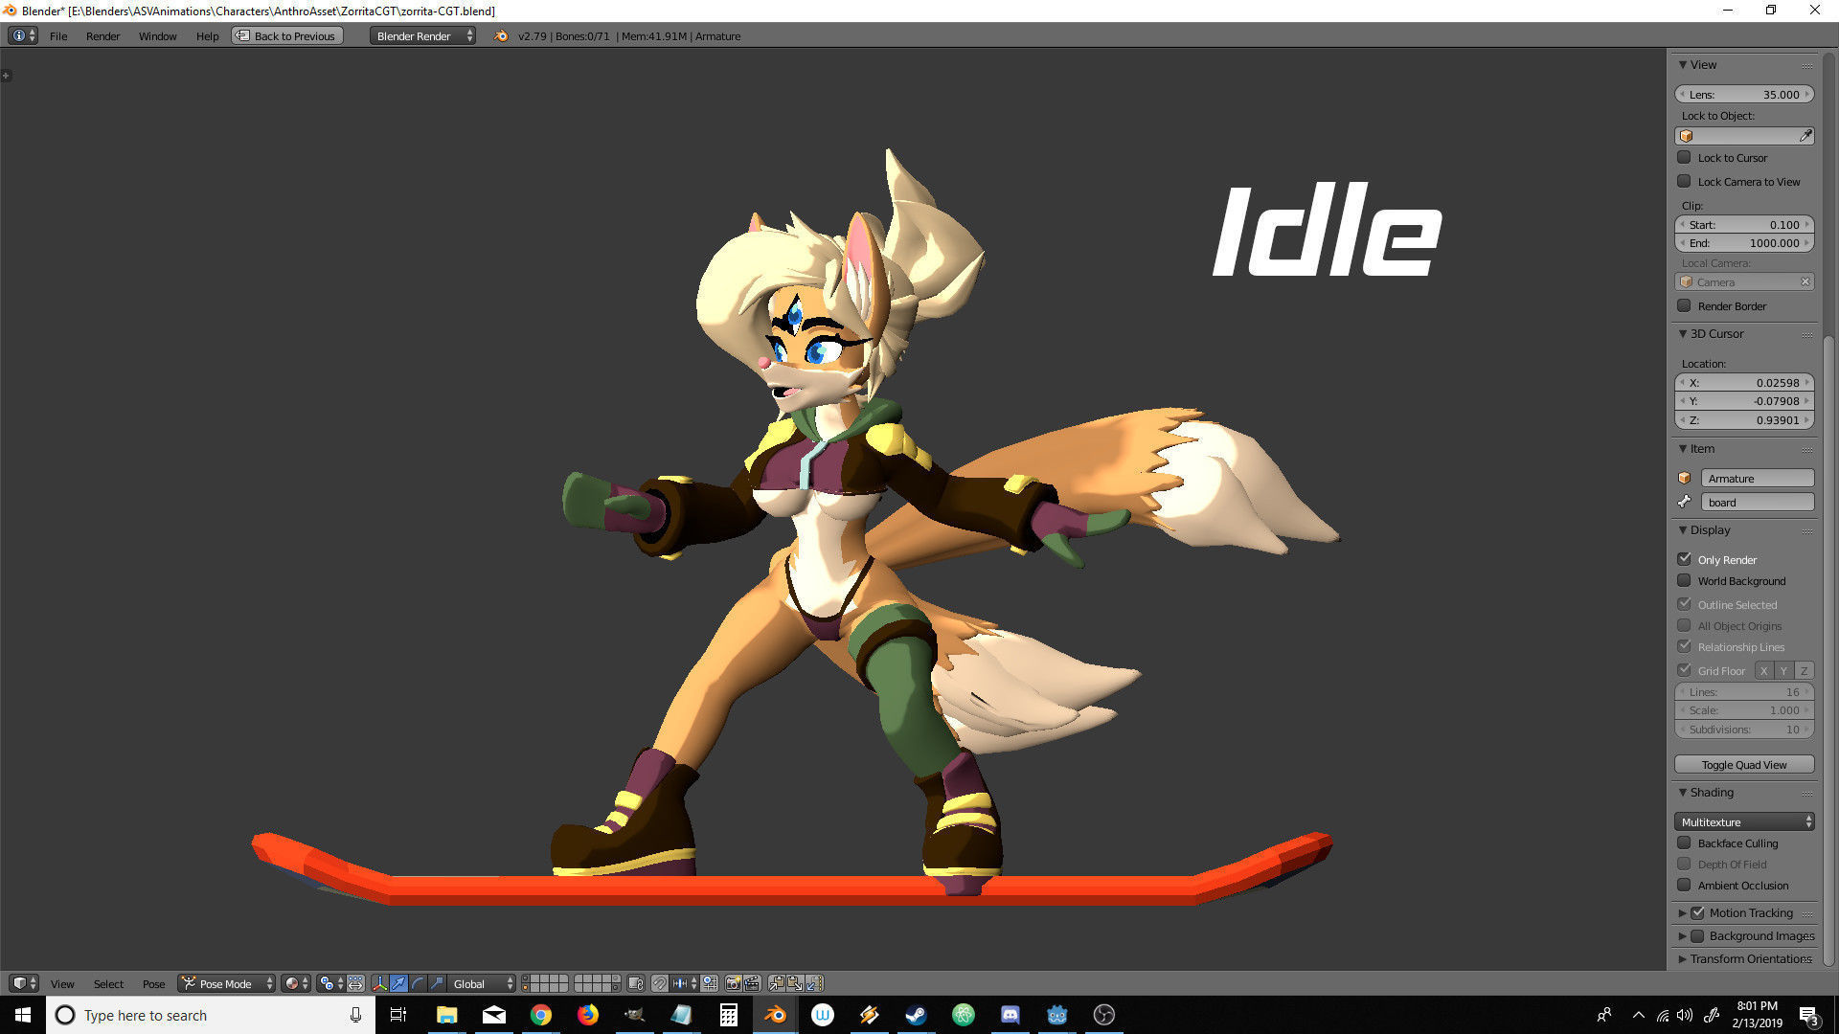Toggle manipulate center points icon
Screen dimensions: 1839x1034
[355, 983]
